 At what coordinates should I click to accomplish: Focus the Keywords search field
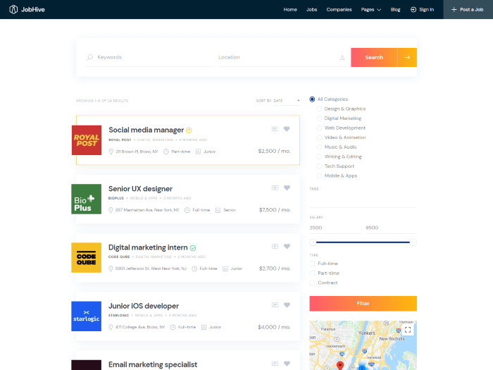click(x=149, y=57)
